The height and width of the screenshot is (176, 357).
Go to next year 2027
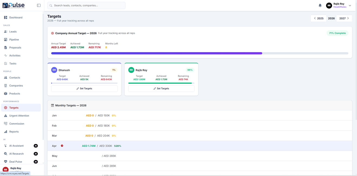(x=344, y=18)
